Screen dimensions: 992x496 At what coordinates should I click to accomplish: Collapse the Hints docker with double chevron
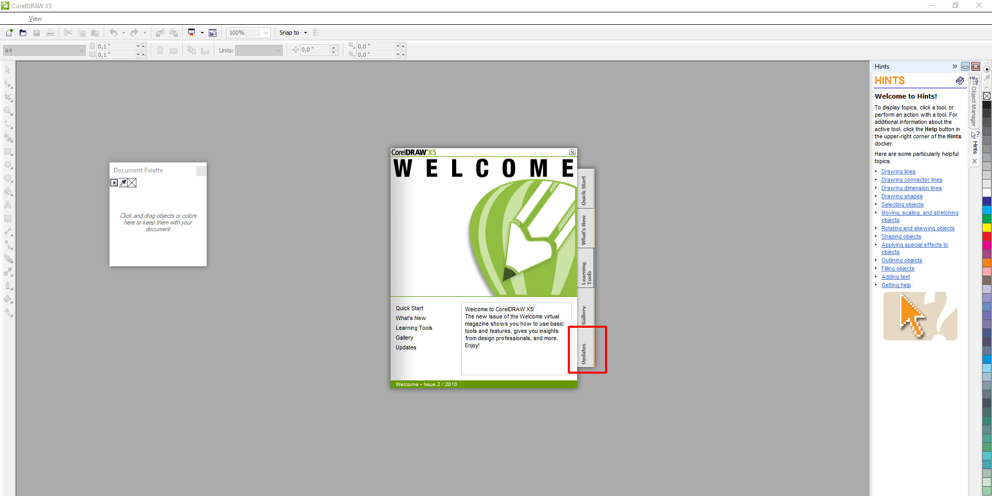pos(955,67)
